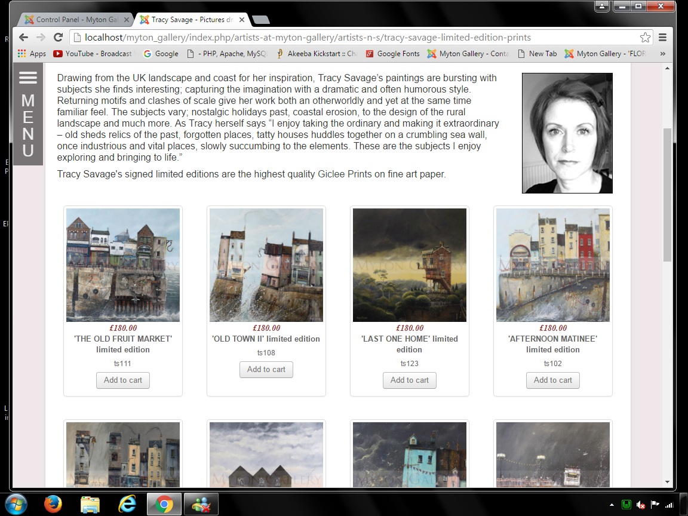Open 'THE OLD FRUIT MARKET' print thumbnail
Image resolution: width=688 pixels, height=516 pixels.
click(x=123, y=265)
